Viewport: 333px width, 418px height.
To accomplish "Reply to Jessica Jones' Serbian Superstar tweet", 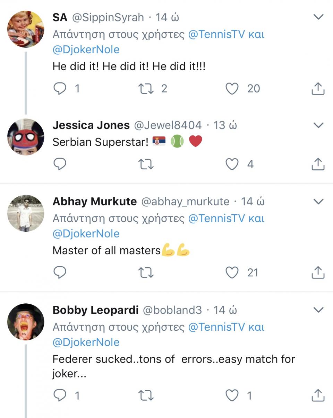I will click(x=60, y=164).
